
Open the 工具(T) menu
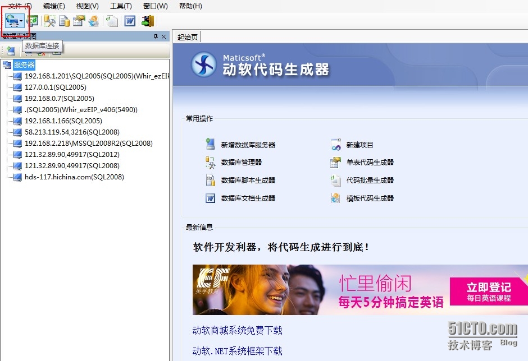[x=121, y=6]
